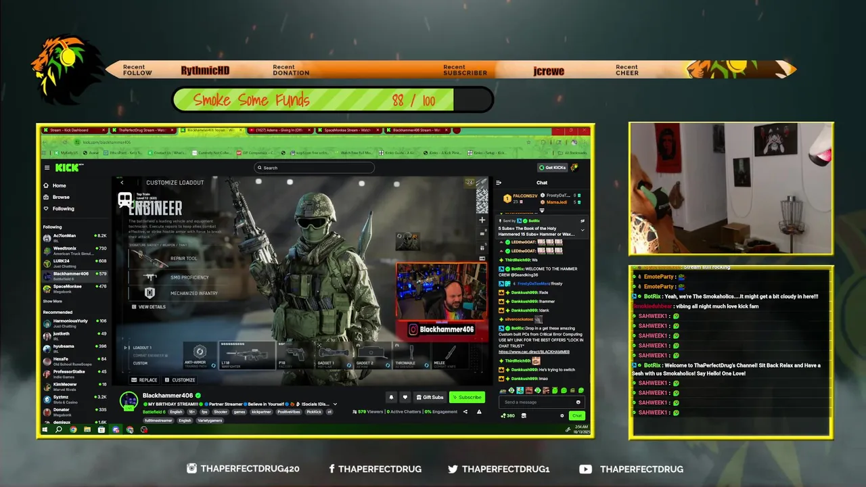Click the plus icon on stream overlay
This screenshot has width=866, height=487.
point(482,220)
